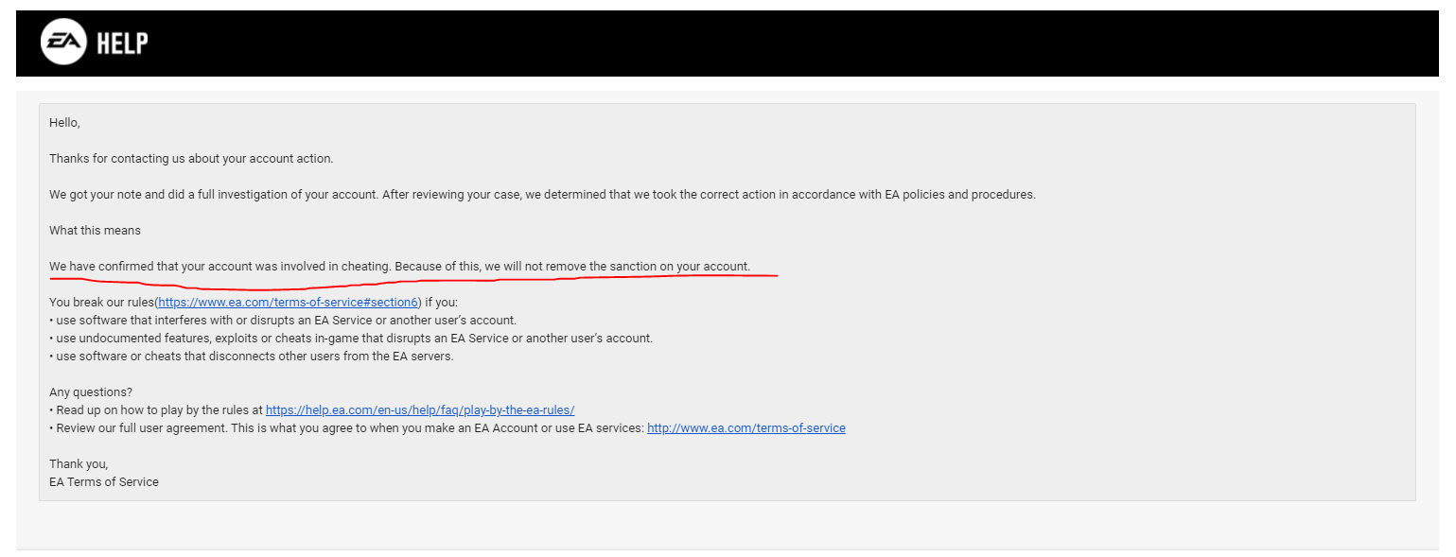Follow the www.ea.com/terms-of-service link
This screenshot has height=557, width=1456.
[x=746, y=428]
